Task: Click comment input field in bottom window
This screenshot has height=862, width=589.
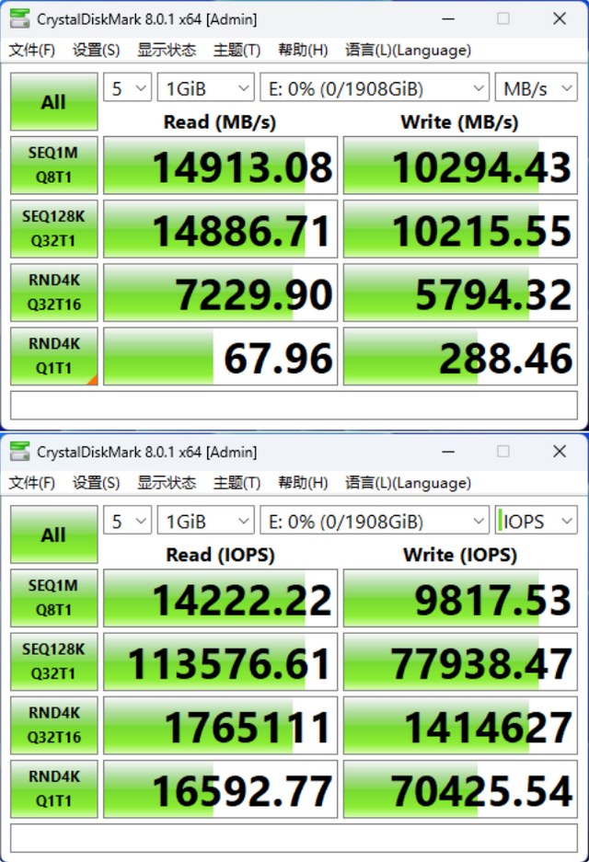Action: (x=294, y=838)
